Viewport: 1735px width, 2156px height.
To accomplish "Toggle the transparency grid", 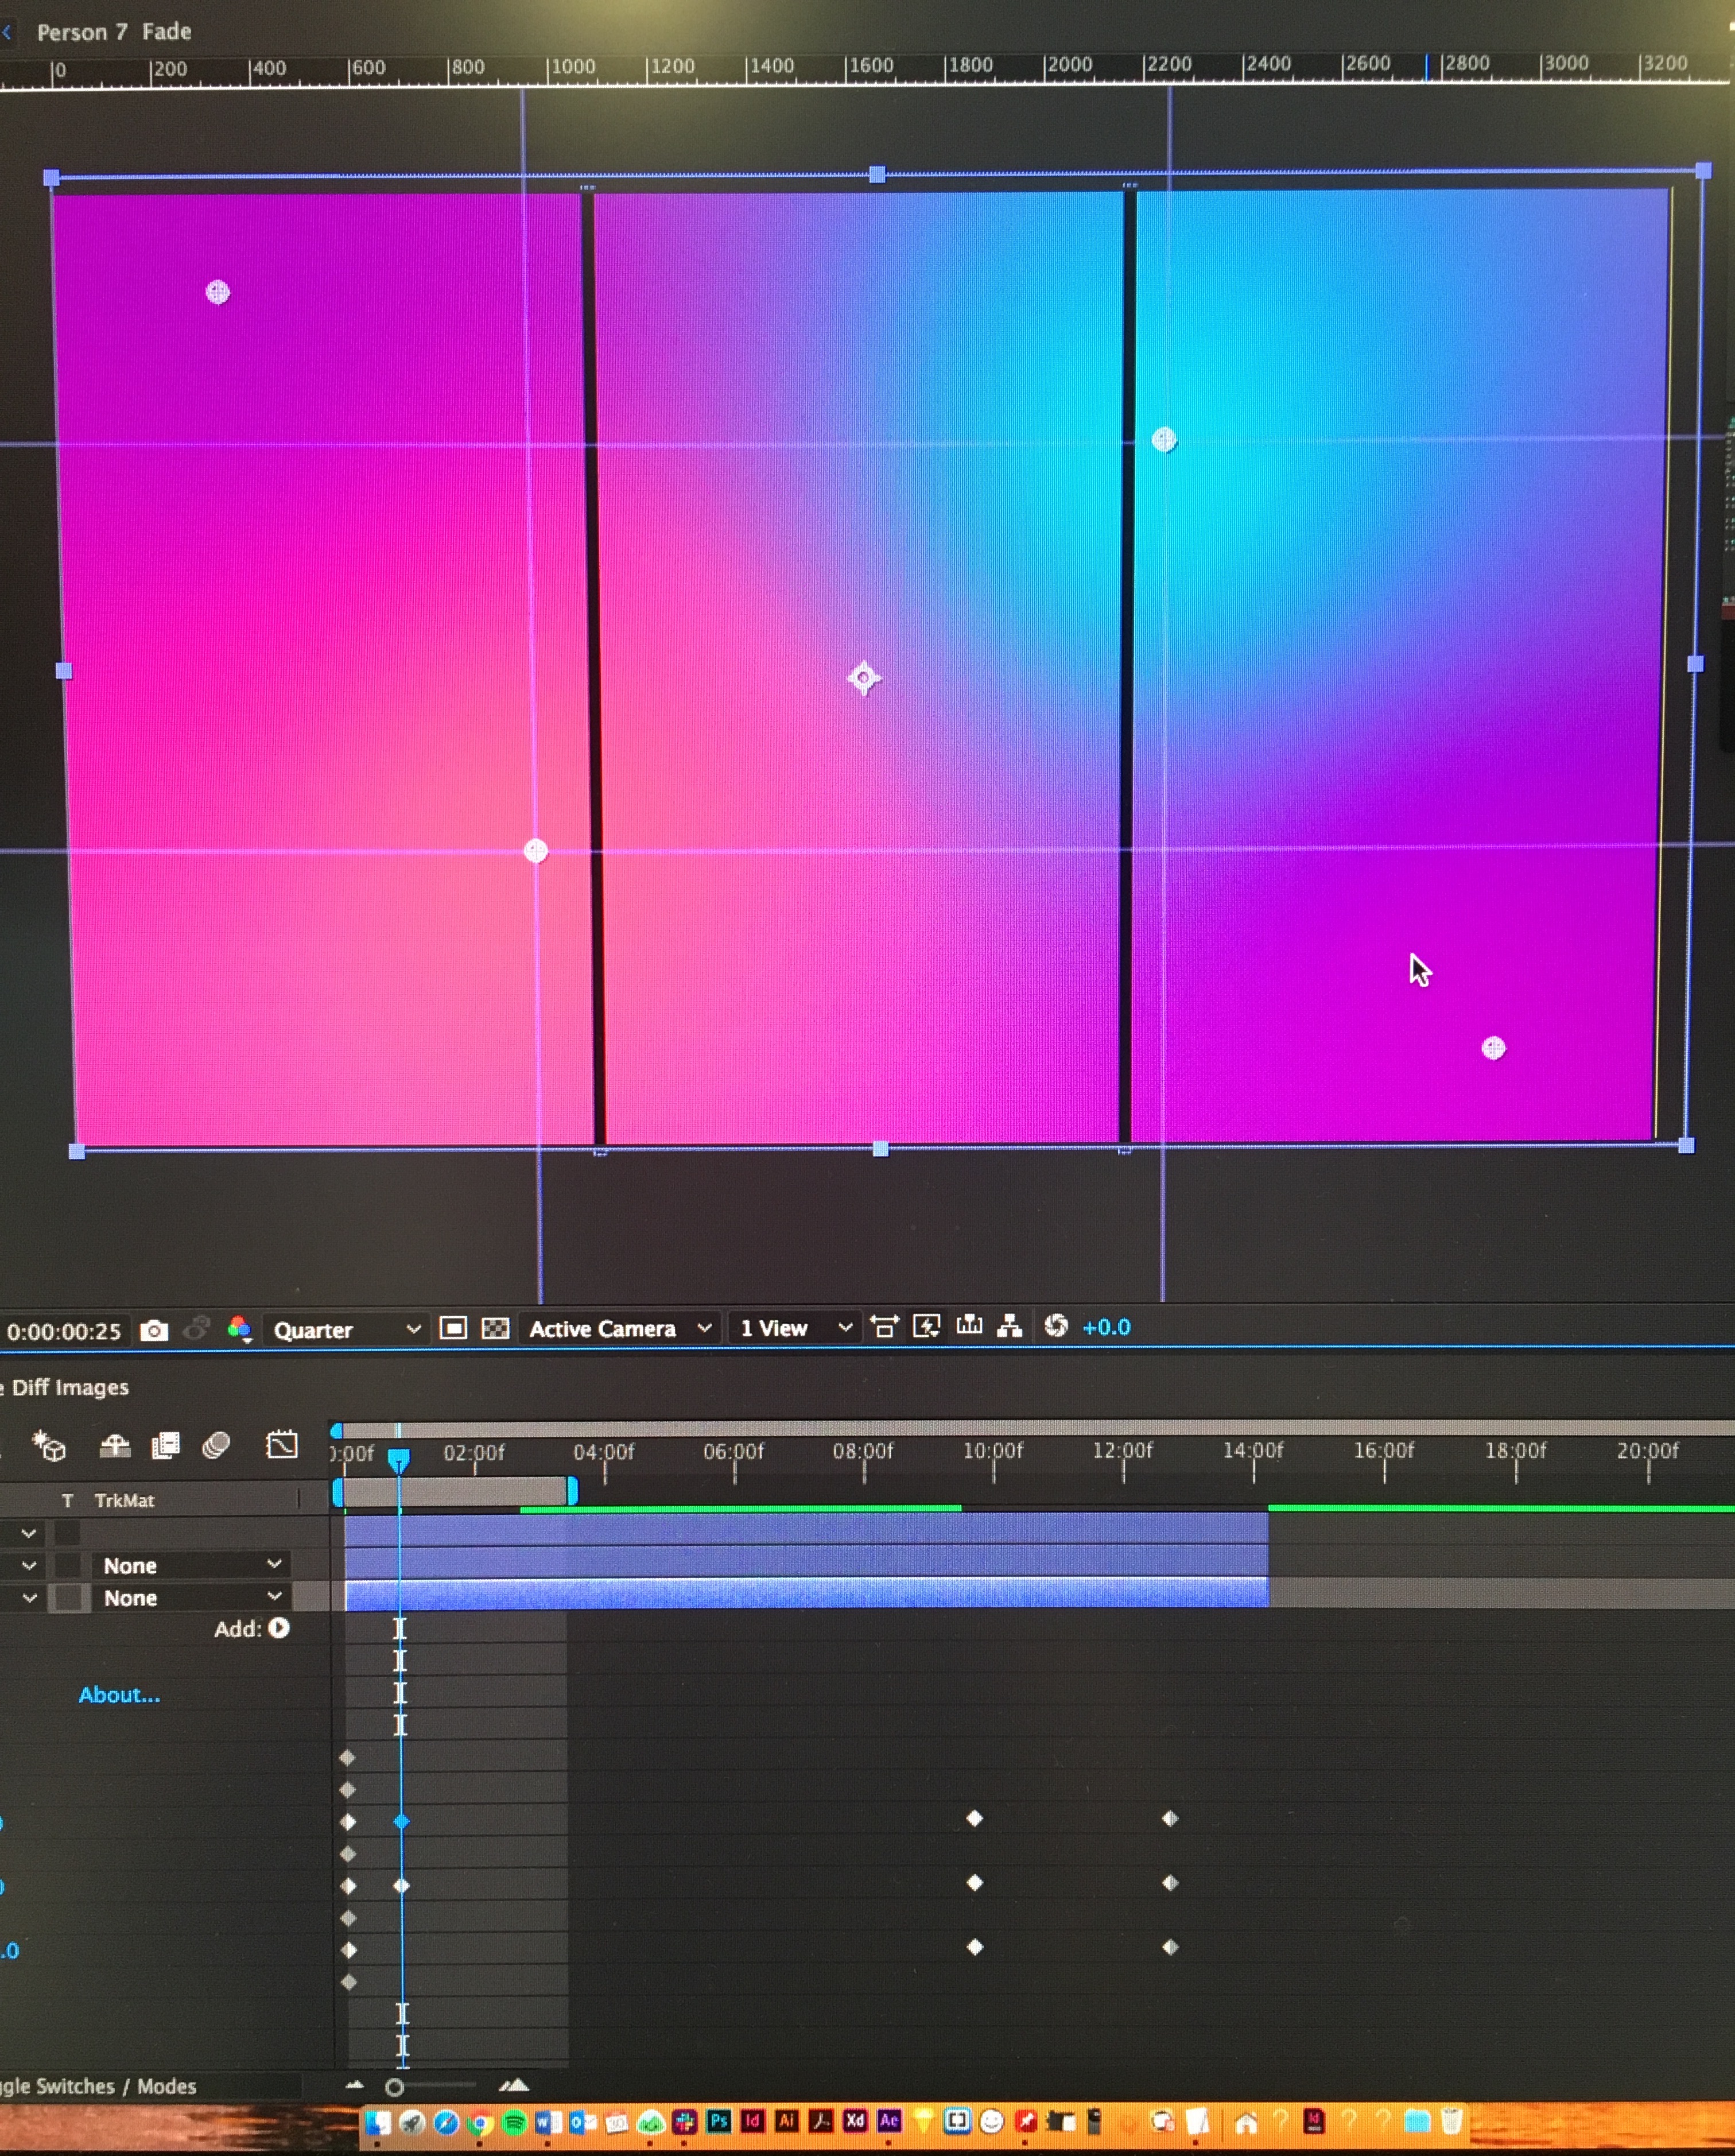I will pyautogui.click(x=496, y=1328).
